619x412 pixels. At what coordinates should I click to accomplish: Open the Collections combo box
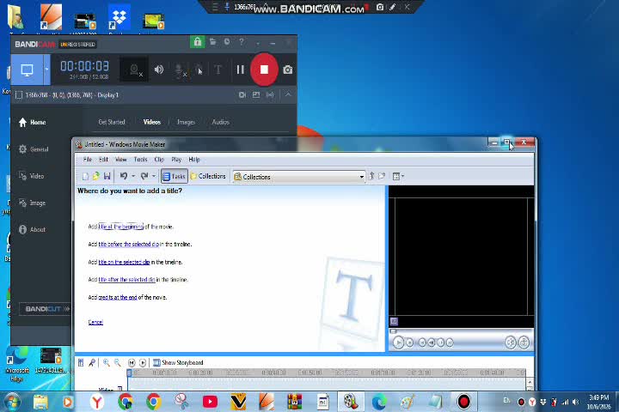pos(299,177)
